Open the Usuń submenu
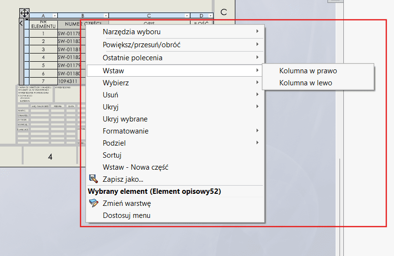Screen dimensions: 394x256 tap(110, 95)
